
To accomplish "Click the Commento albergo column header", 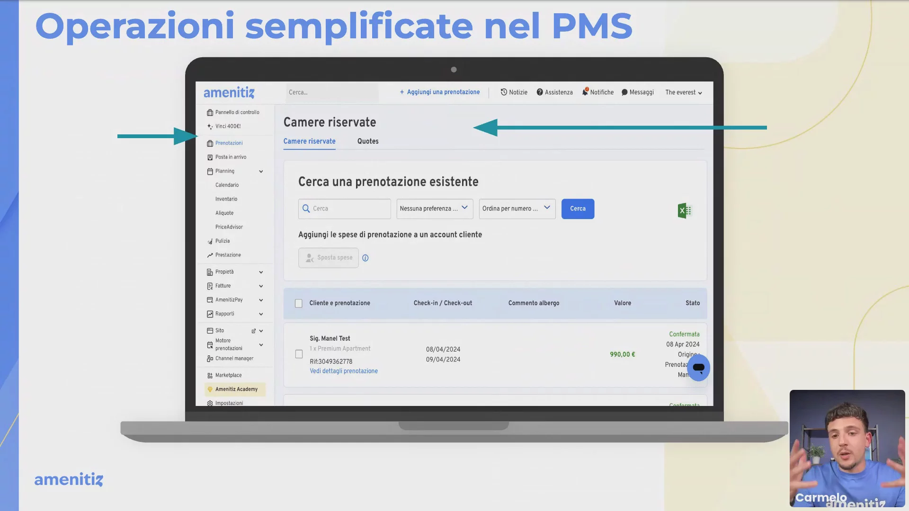I will click(x=534, y=303).
